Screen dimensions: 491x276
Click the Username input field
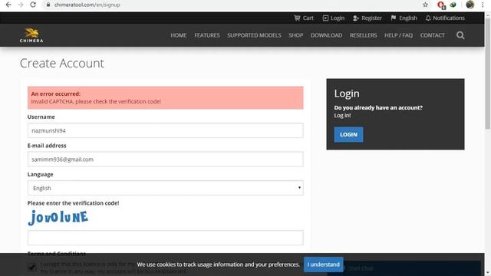click(166, 130)
